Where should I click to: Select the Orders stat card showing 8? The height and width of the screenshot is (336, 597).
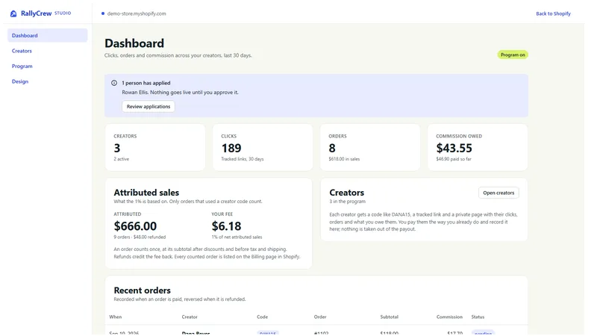click(x=370, y=147)
